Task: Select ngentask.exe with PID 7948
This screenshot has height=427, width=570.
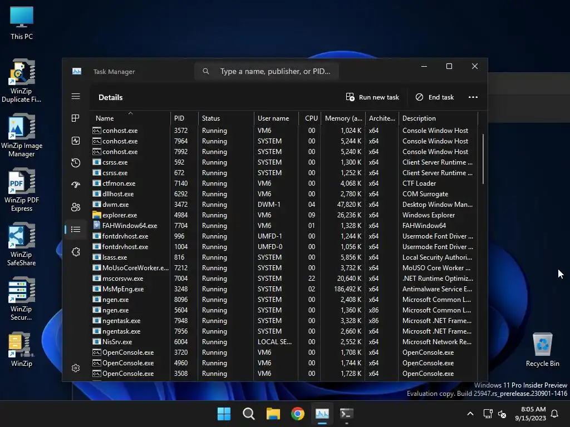Action: 283,321
